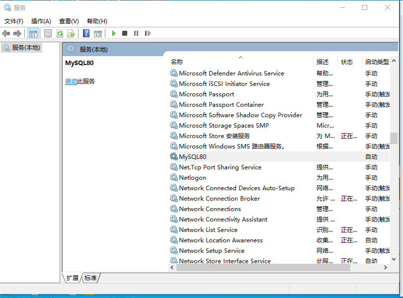Toggle the console tree pane

[33, 33]
